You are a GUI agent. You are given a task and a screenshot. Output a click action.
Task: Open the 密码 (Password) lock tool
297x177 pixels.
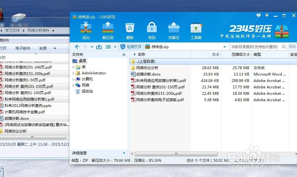coord(152,30)
